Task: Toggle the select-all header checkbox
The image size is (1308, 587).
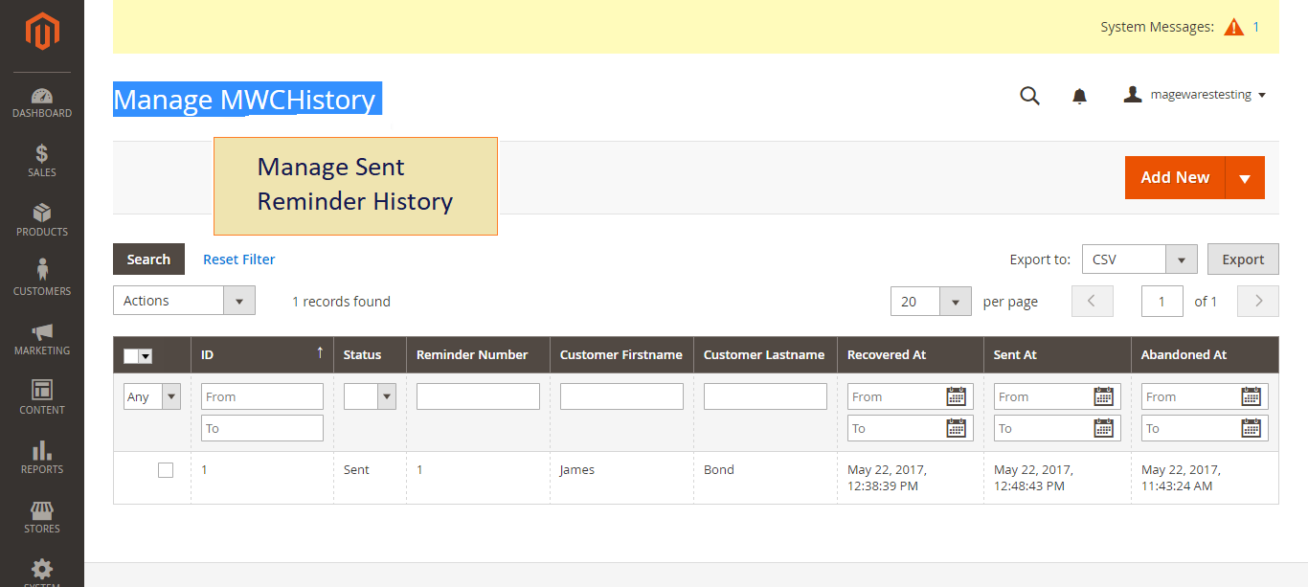Action: point(131,356)
